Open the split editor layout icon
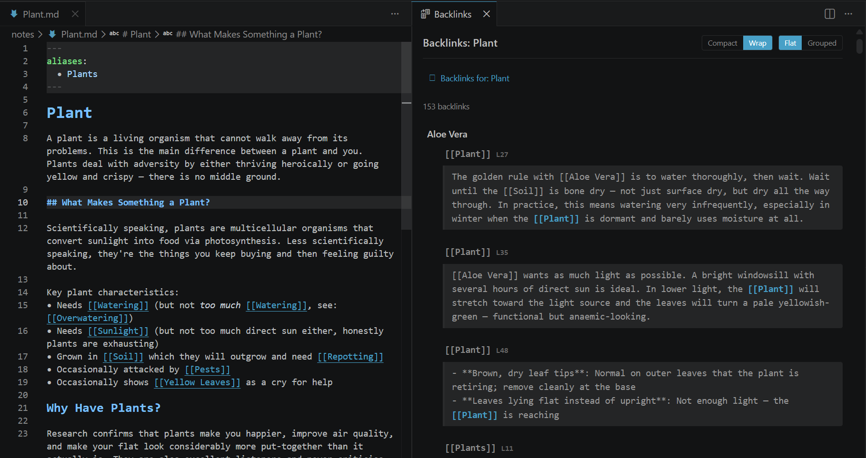 click(829, 14)
